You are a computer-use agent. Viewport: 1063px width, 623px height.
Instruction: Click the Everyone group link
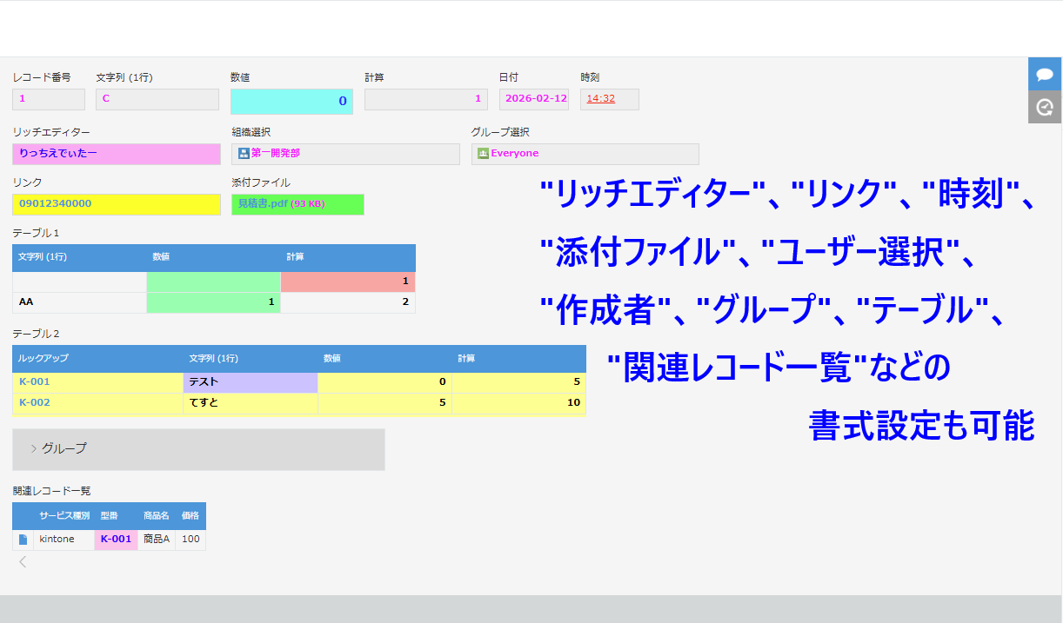pyautogui.click(x=514, y=154)
